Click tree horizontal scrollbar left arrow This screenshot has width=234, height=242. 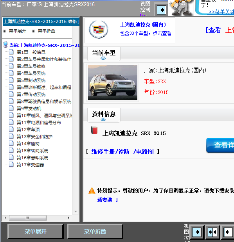pyautogui.click(x=5, y=218)
